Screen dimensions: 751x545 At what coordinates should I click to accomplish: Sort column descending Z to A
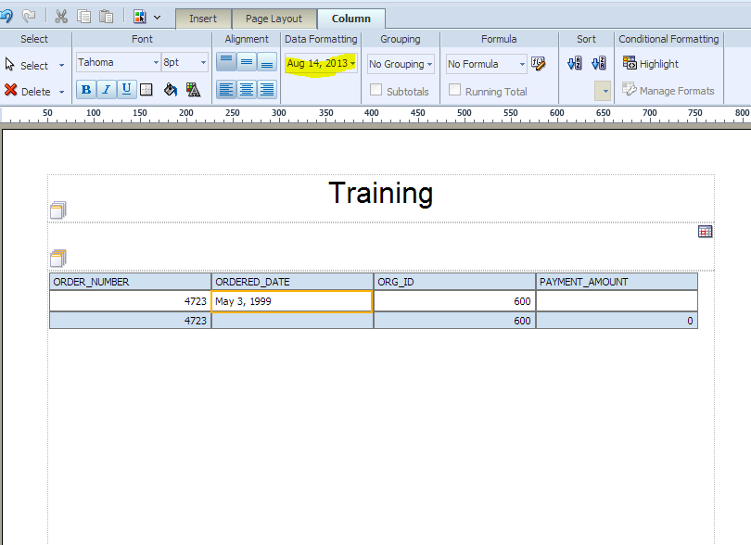tap(599, 63)
